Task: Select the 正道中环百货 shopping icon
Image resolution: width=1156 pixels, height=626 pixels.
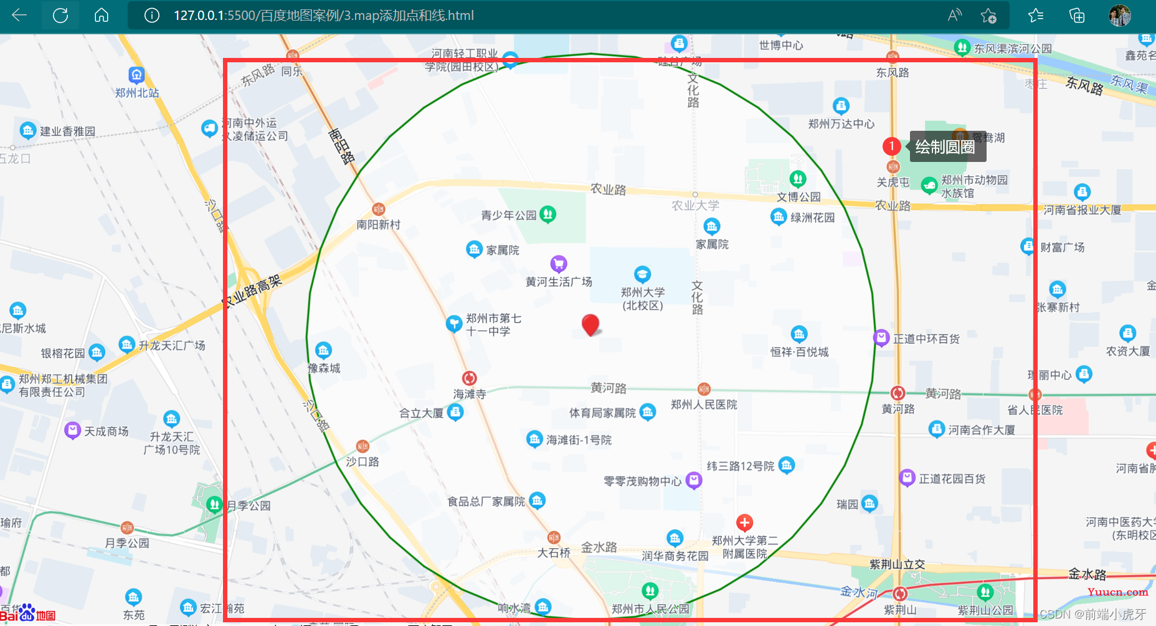Action: pos(881,338)
